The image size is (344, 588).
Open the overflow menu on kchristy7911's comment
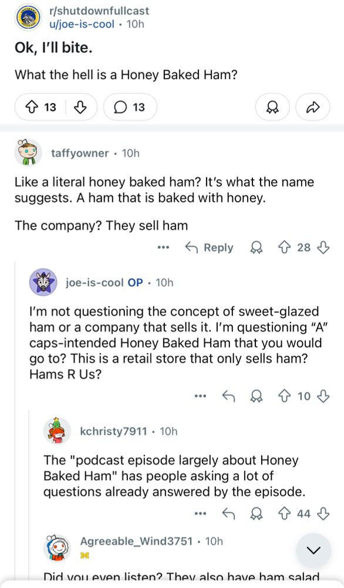click(200, 513)
